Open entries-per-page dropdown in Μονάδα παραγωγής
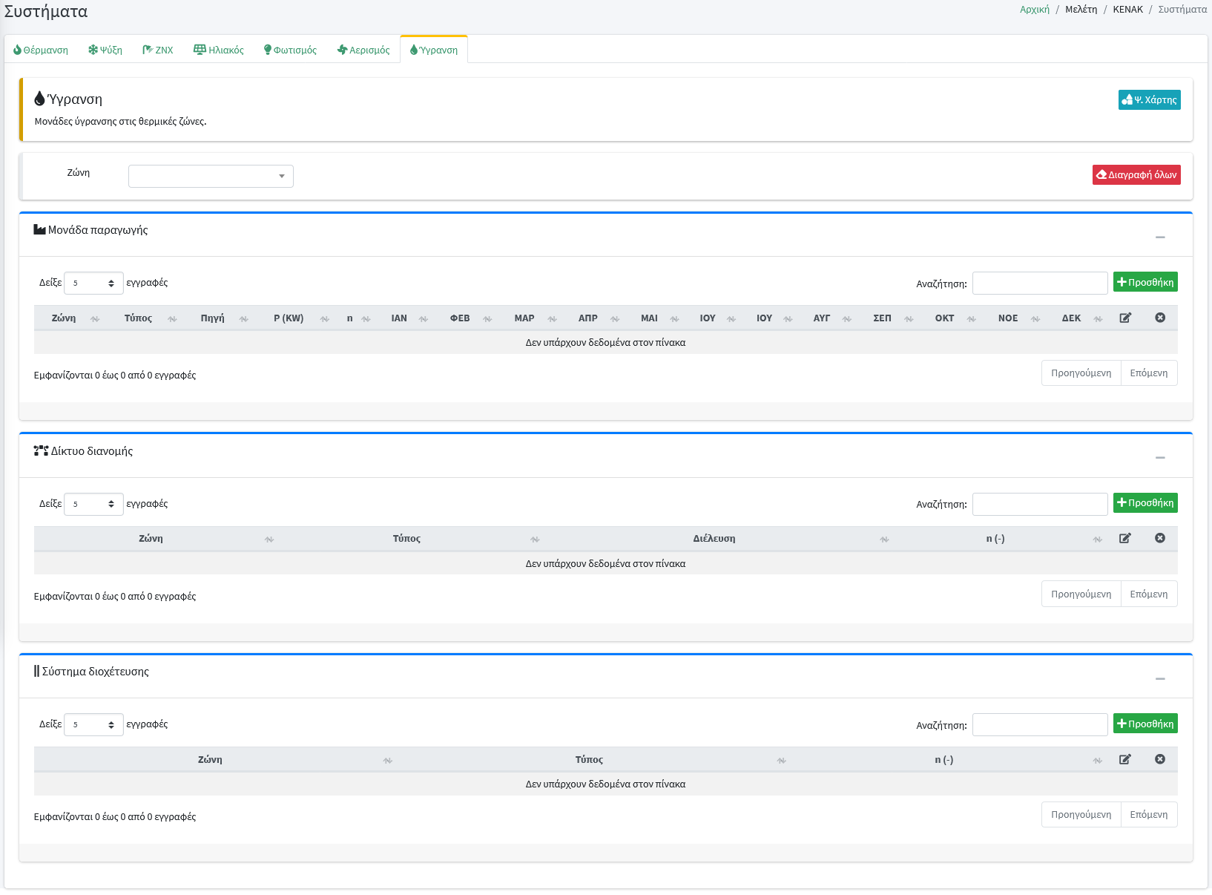Viewport: 1212px width, 895px height. pos(93,283)
